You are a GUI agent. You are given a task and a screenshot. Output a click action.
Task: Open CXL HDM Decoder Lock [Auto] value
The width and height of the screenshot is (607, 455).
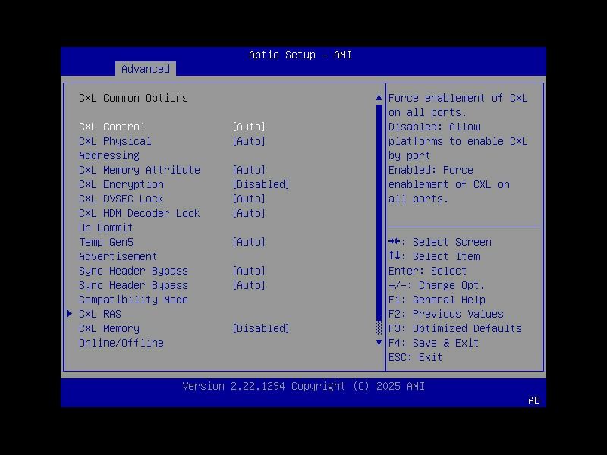pos(249,213)
